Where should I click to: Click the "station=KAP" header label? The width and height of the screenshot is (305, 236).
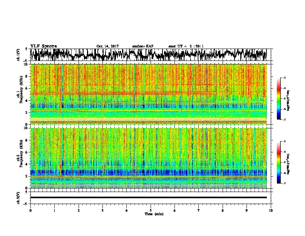point(143,46)
